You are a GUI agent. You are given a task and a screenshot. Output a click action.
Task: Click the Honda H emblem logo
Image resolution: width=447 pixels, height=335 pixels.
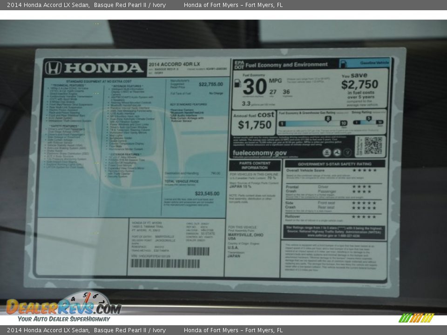(54, 68)
